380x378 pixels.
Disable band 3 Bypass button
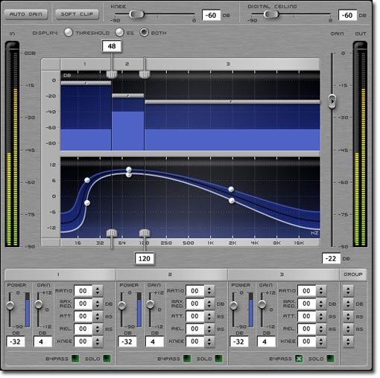299,359
